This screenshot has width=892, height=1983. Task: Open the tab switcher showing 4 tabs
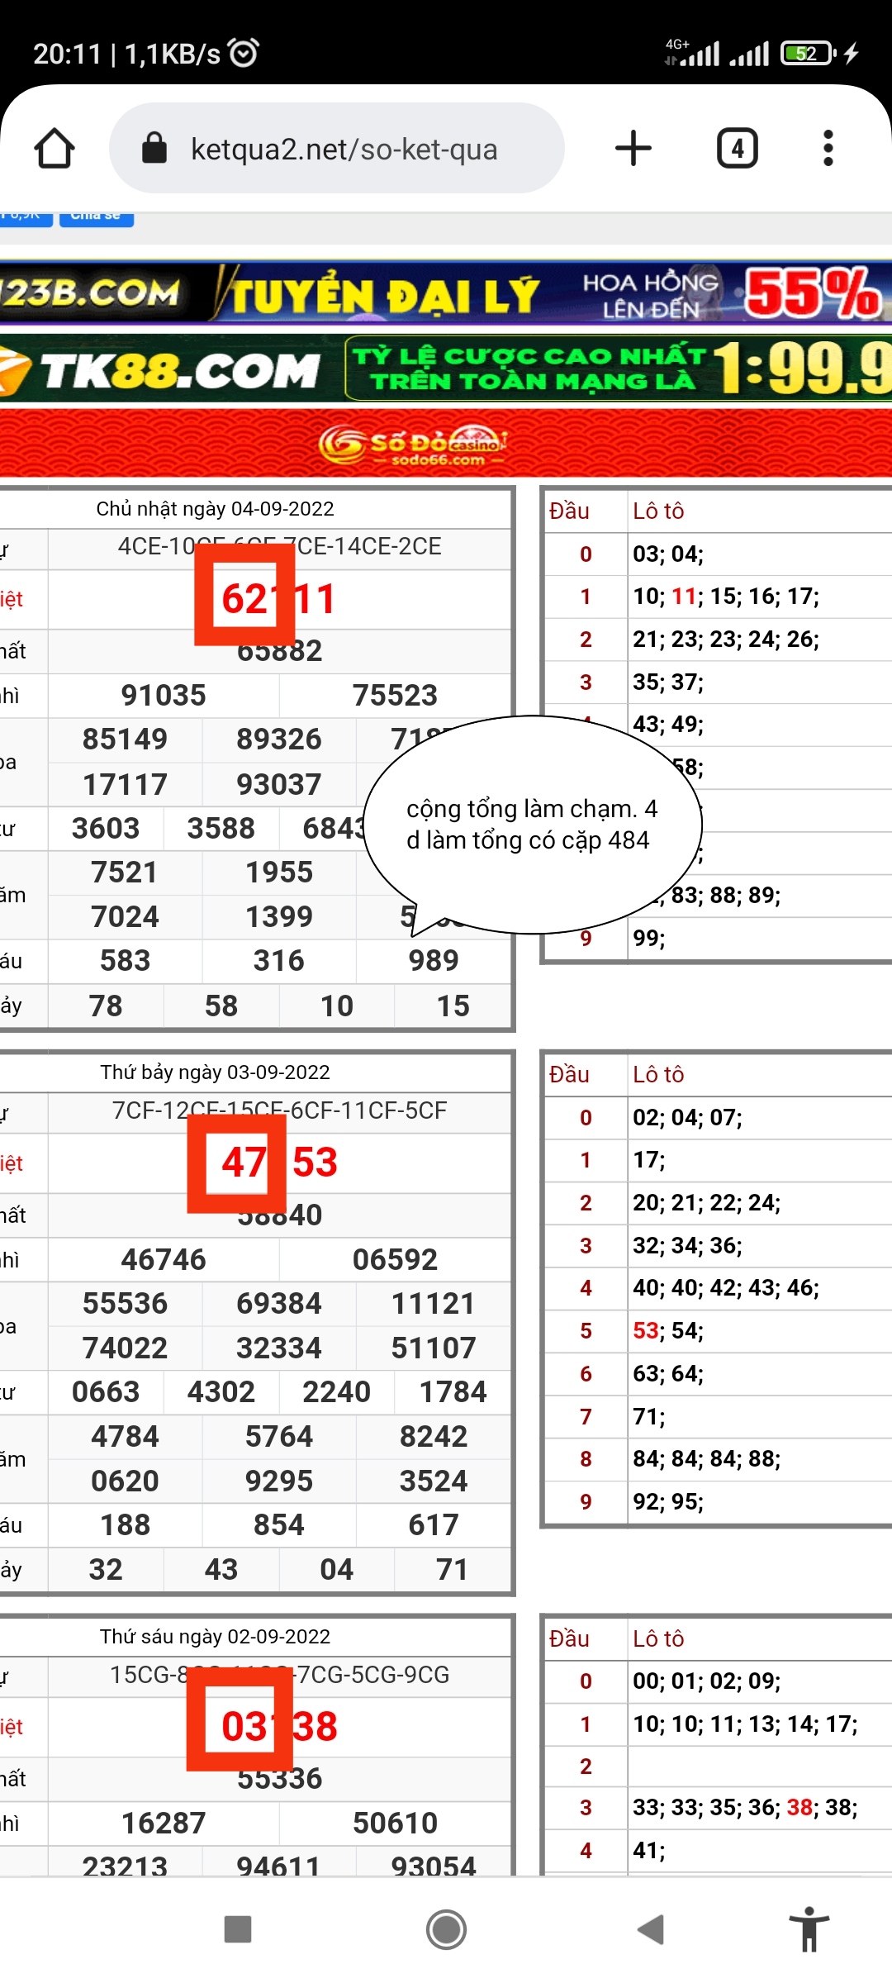pyautogui.click(x=737, y=149)
